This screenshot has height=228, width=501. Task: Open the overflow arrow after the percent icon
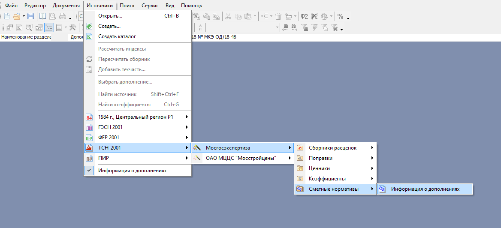pyautogui.click(x=348, y=18)
